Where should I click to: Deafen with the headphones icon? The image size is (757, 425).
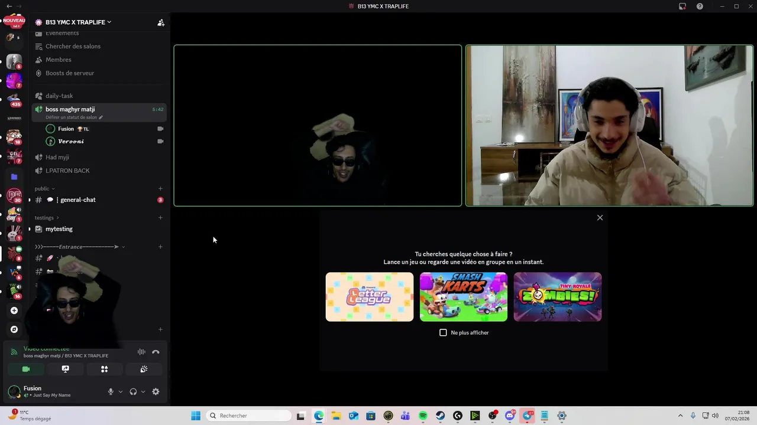coord(133,391)
